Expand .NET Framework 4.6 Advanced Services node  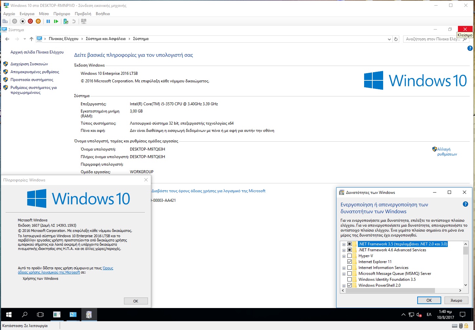pos(344,250)
